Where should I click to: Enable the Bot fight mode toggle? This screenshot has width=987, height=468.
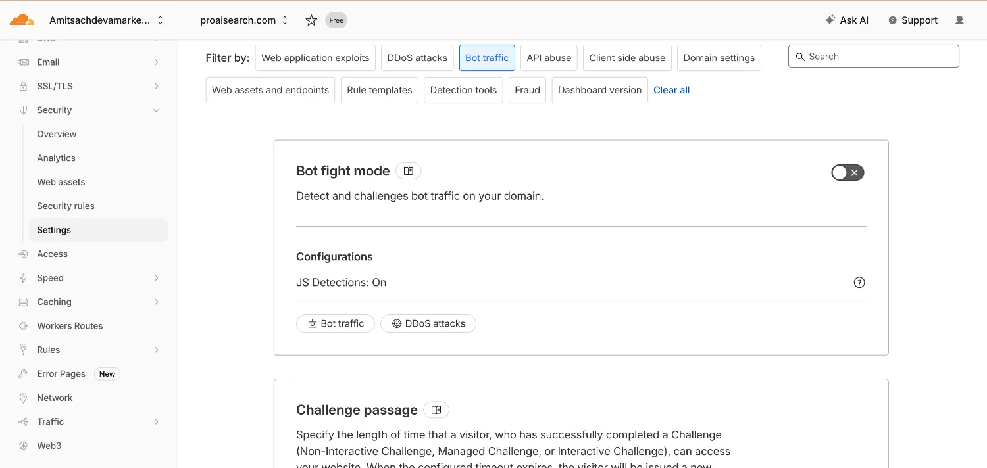(x=847, y=172)
